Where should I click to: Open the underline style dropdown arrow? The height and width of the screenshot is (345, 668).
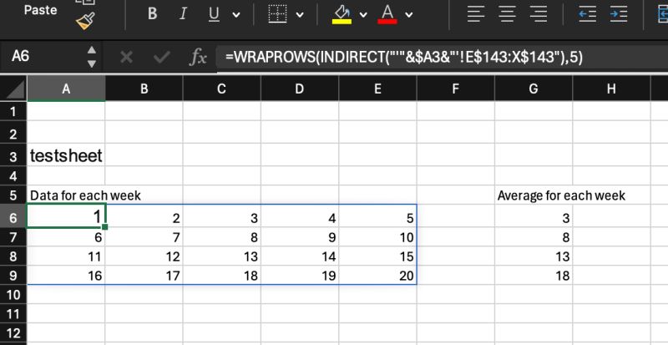click(x=235, y=15)
